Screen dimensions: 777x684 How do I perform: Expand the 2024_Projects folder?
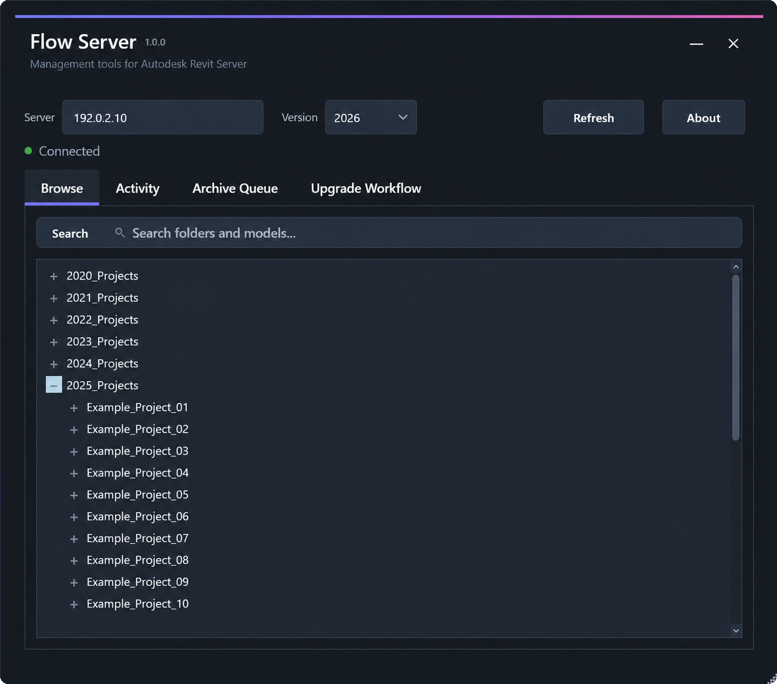pyautogui.click(x=53, y=364)
